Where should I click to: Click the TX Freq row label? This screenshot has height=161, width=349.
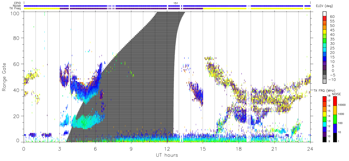pos(15,9)
